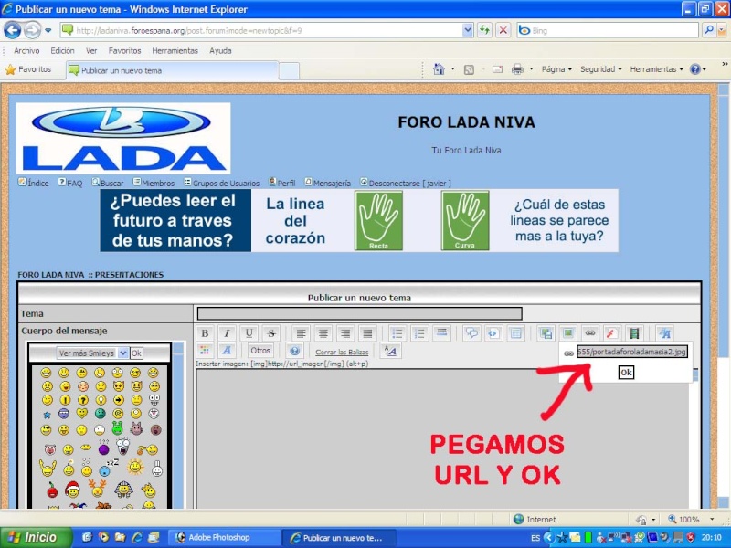This screenshot has height=548, width=731.
Task: Align message text to the right
Action: (345, 333)
